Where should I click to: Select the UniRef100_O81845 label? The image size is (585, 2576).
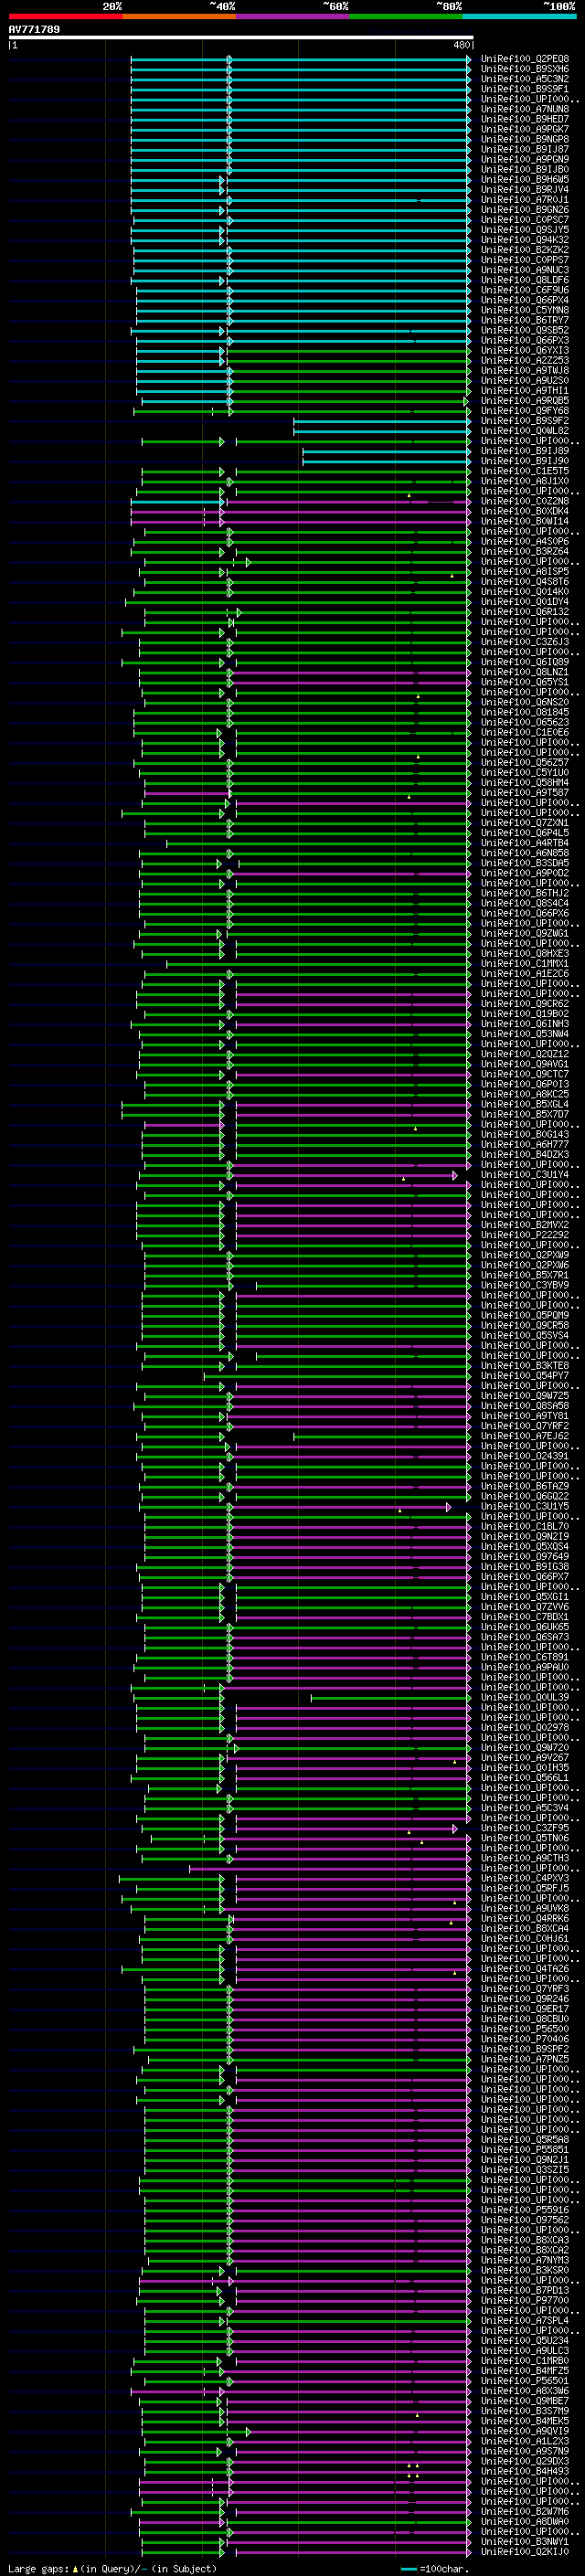pos(525,712)
